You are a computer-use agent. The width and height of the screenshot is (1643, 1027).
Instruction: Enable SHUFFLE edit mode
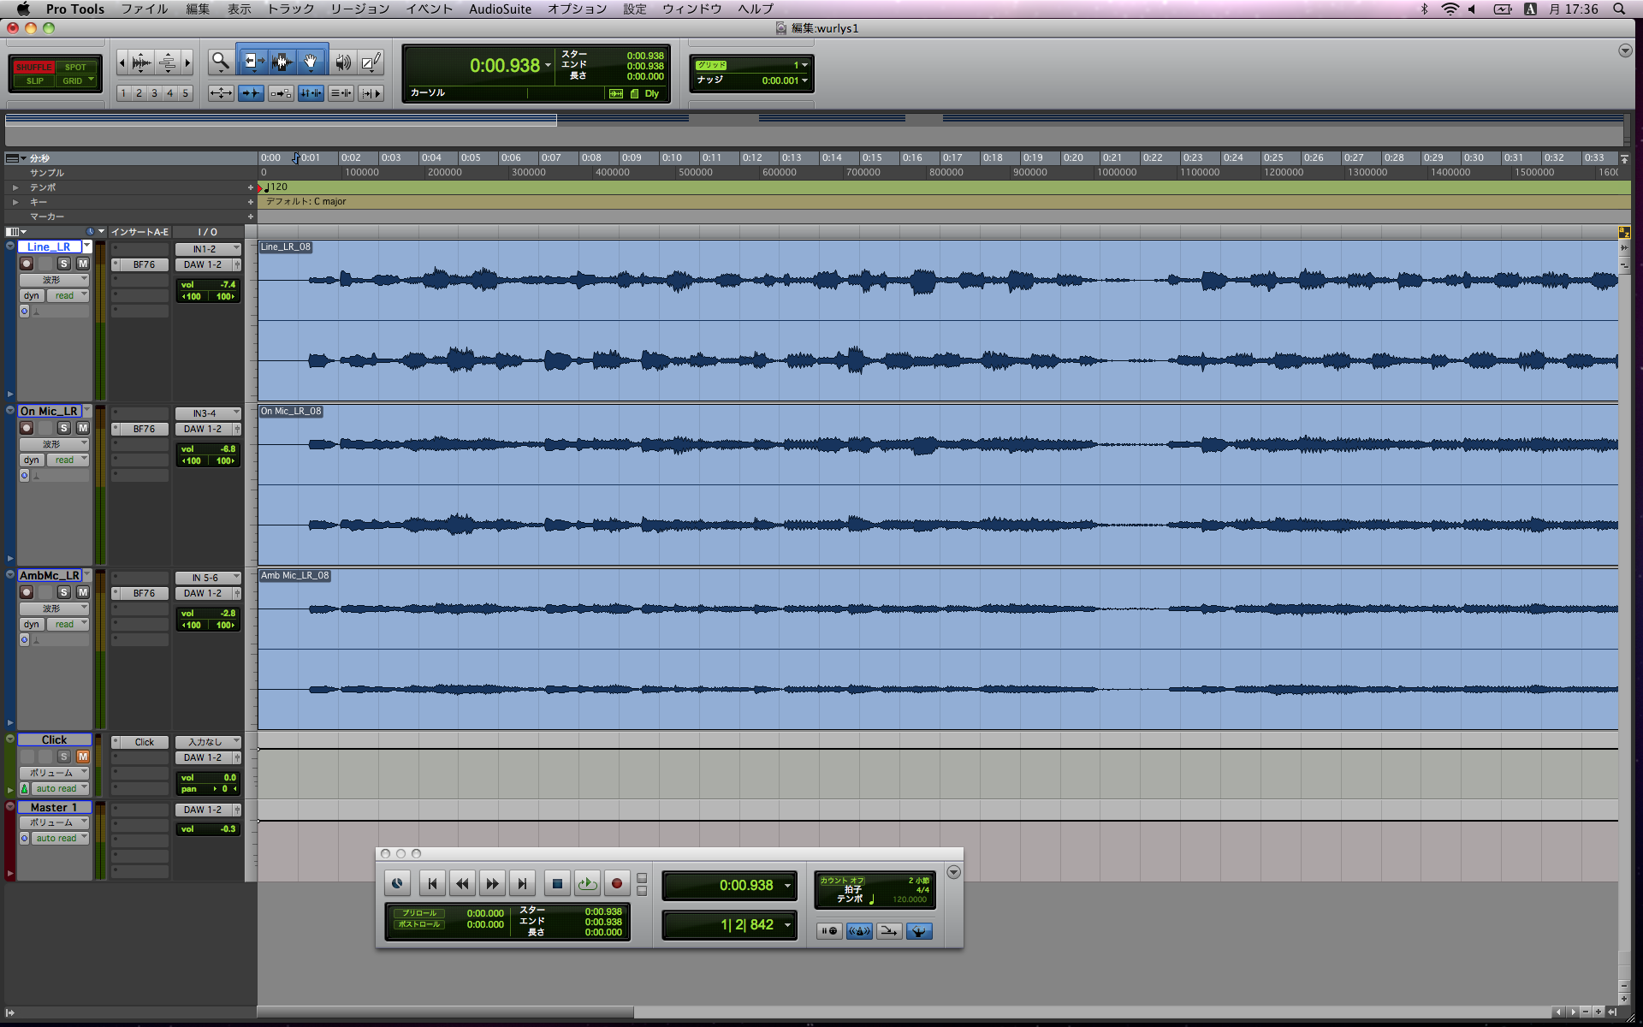(33, 67)
